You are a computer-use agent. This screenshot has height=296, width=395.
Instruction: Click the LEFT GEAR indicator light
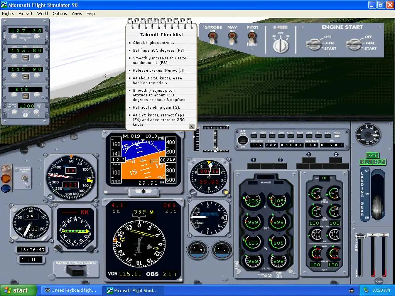coord(366,162)
